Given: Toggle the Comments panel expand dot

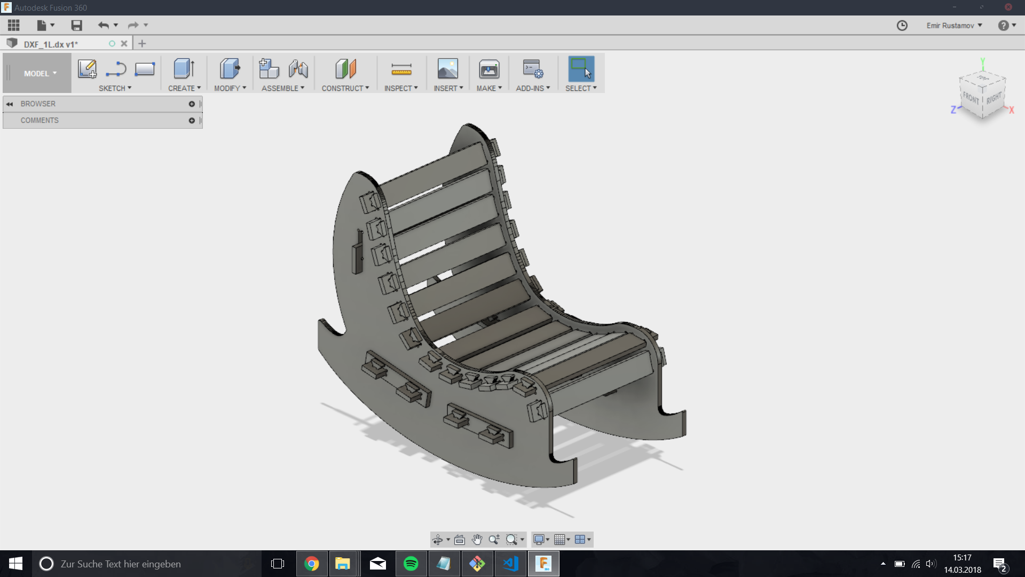Looking at the screenshot, I should tap(192, 121).
